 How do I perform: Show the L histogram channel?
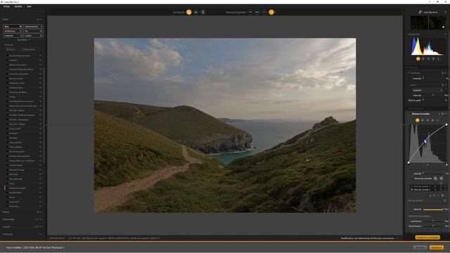(x=438, y=58)
